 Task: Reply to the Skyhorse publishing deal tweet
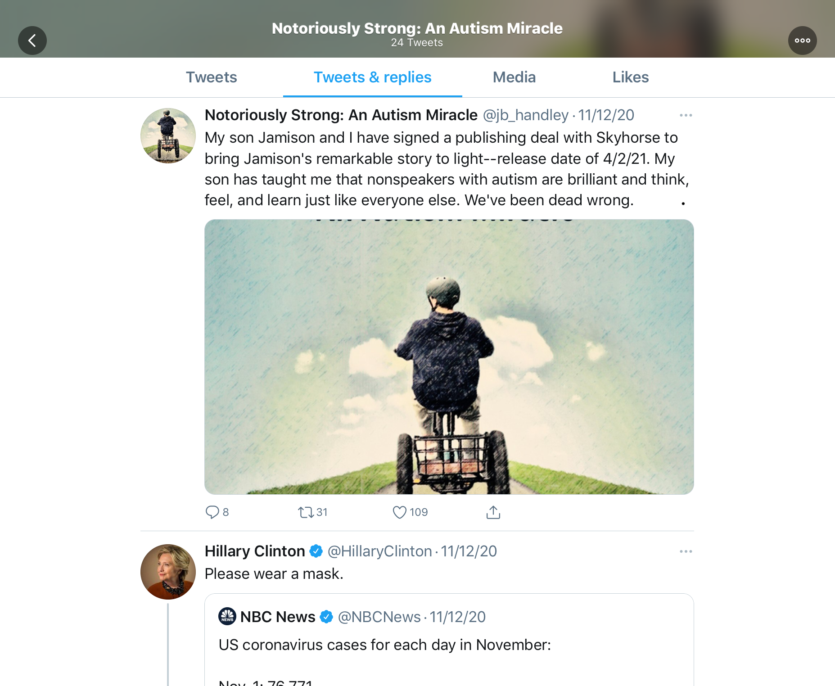(x=212, y=512)
